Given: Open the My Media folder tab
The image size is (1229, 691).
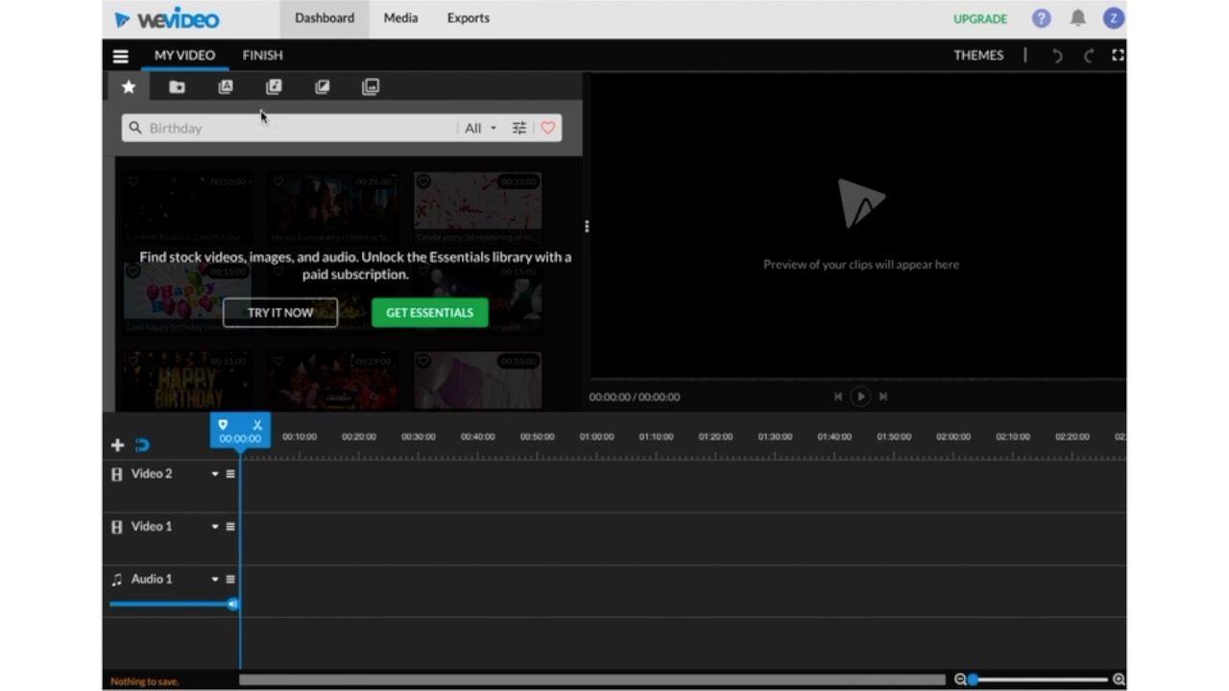Looking at the screenshot, I should tap(177, 87).
